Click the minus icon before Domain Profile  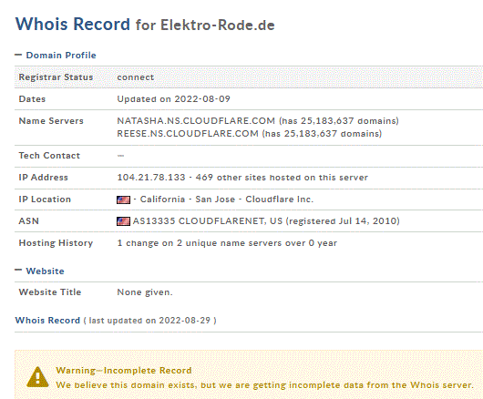pos(18,55)
